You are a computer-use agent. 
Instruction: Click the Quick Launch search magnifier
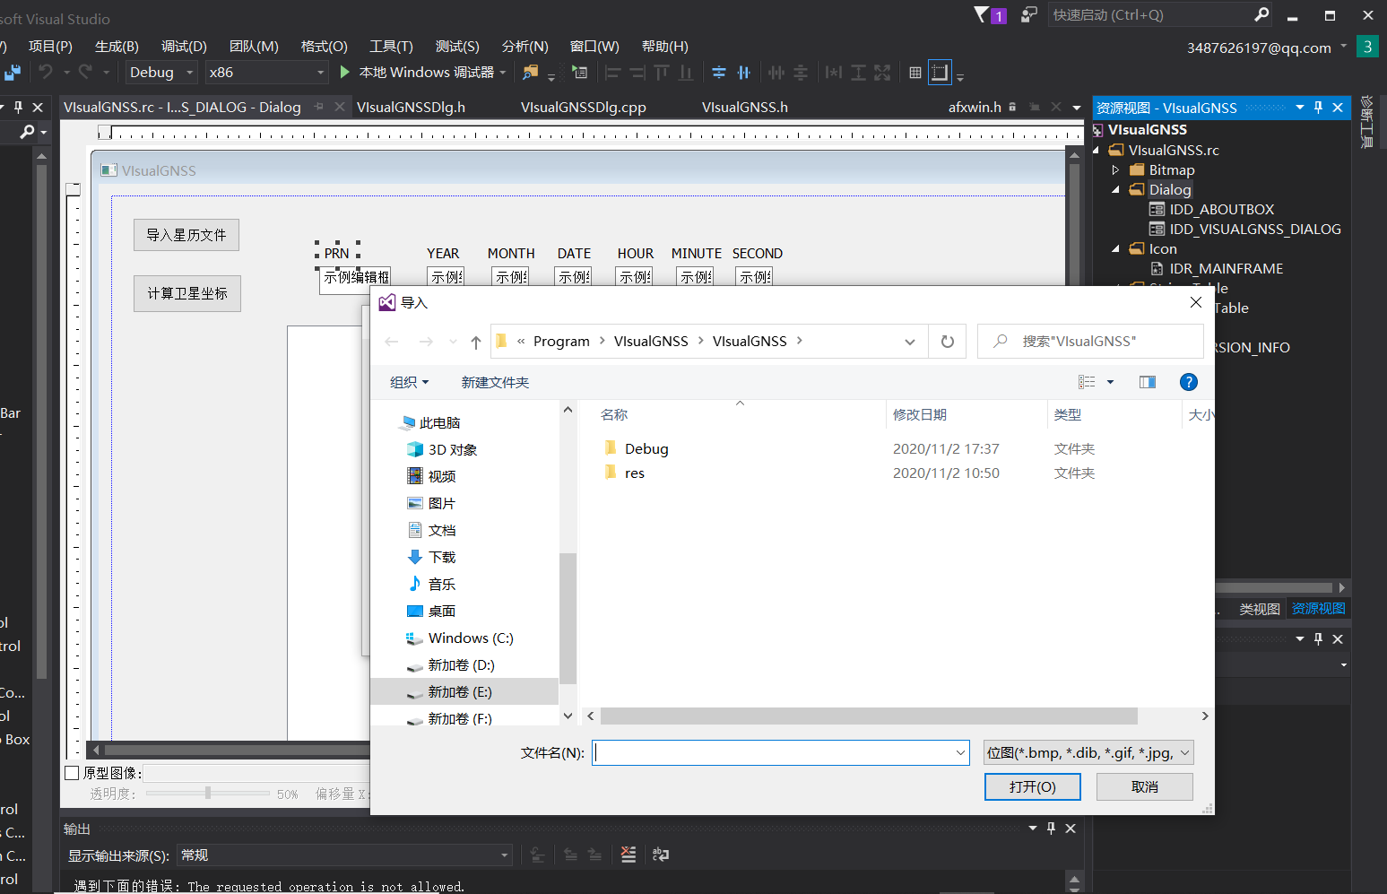pos(1261,14)
